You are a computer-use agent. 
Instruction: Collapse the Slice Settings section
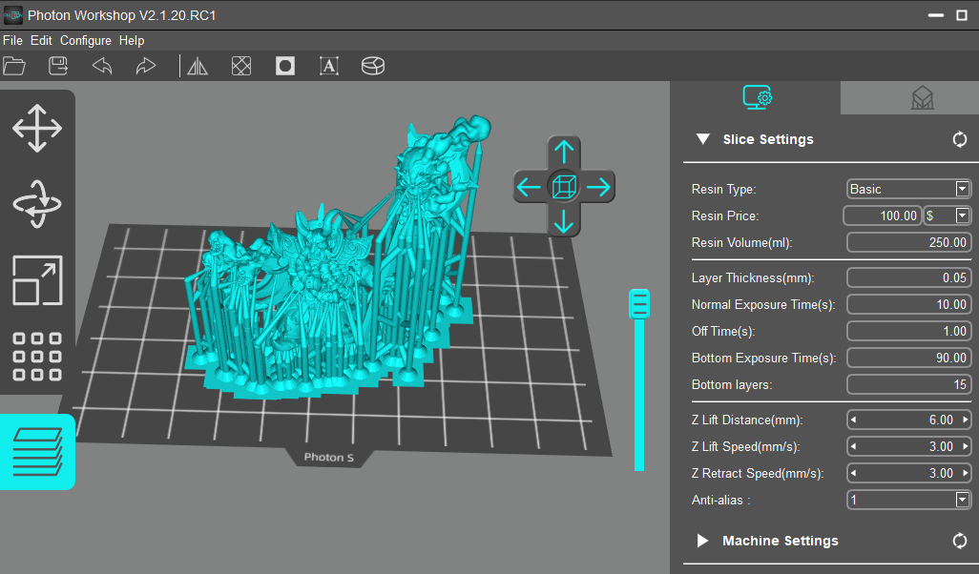(703, 139)
